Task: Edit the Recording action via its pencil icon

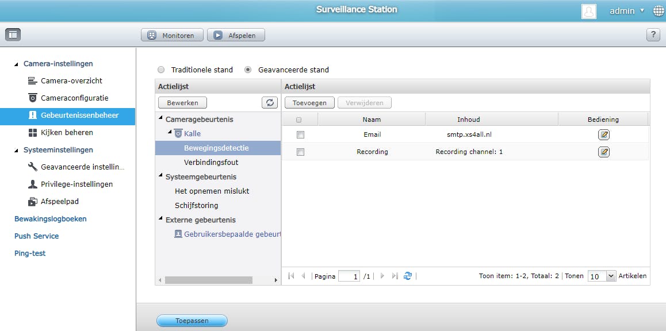Action: (603, 152)
